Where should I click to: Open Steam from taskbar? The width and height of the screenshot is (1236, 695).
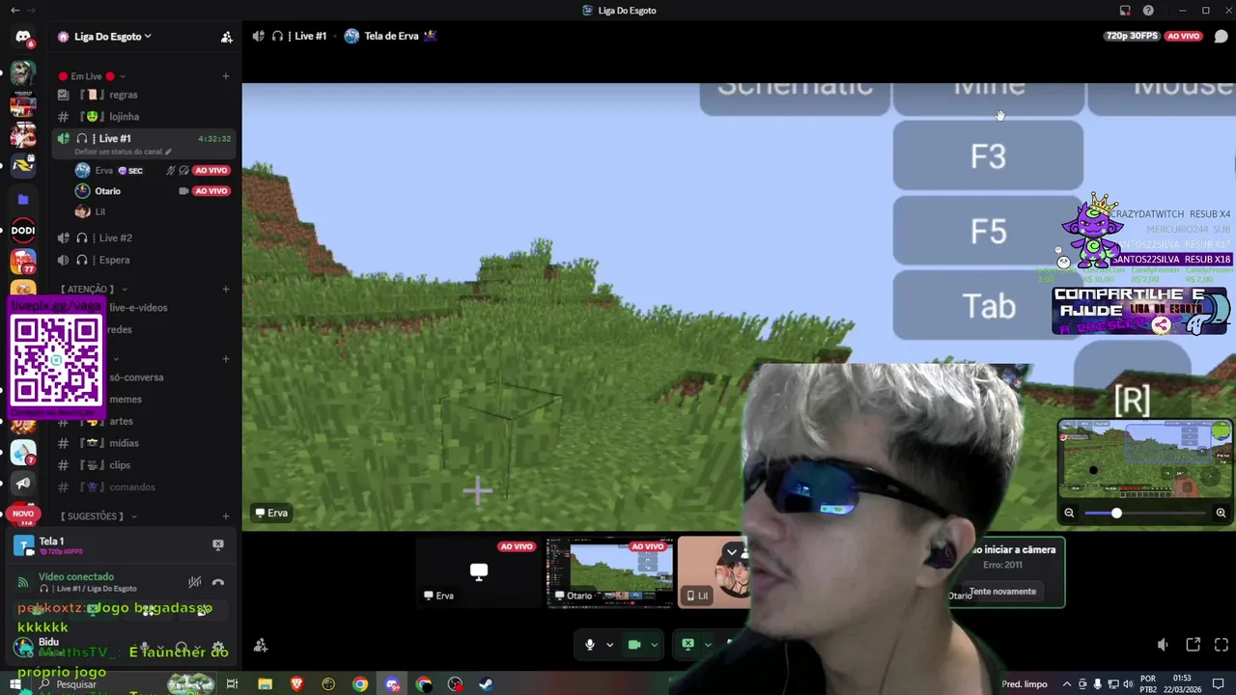(x=487, y=684)
